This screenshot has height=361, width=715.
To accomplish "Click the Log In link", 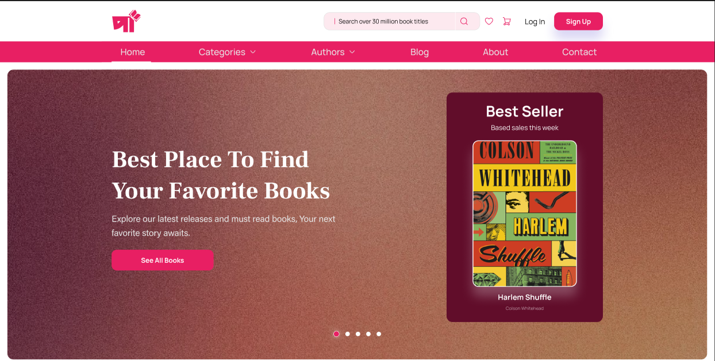I will tap(535, 22).
